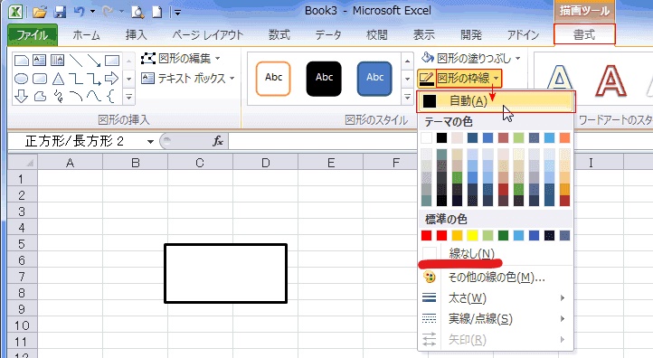Switch to the File (ファイル) tab
Screen dimensions: 653x358
tap(33, 35)
